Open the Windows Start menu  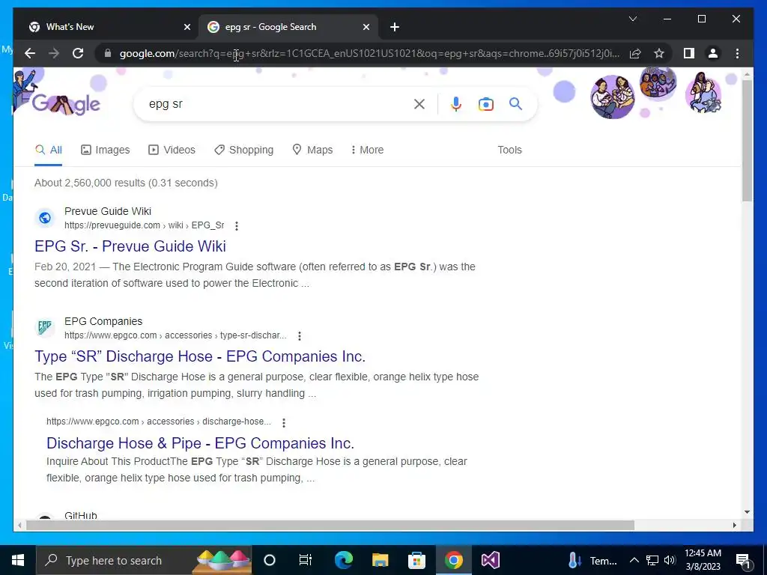click(x=18, y=560)
